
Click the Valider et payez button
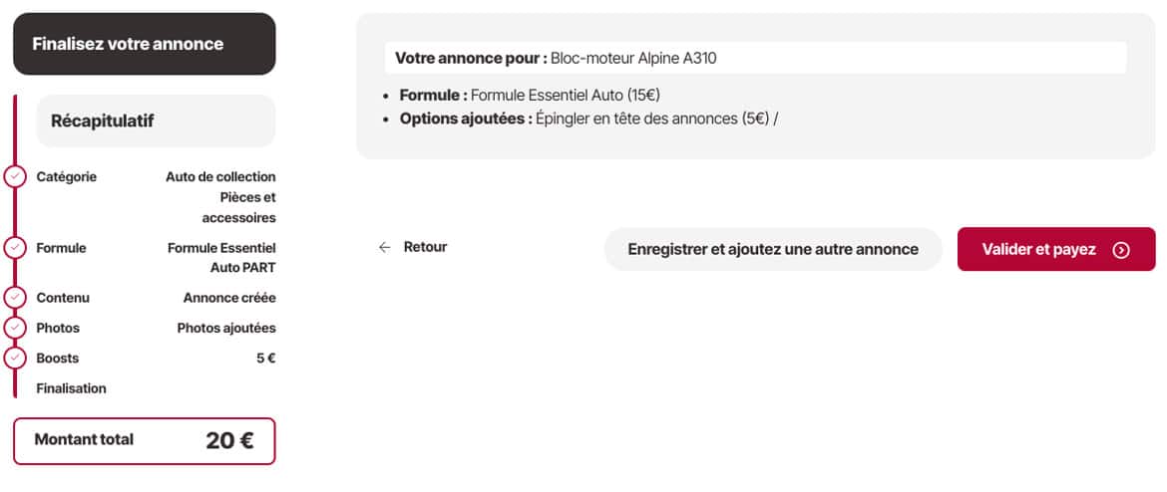pos(1055,249)
